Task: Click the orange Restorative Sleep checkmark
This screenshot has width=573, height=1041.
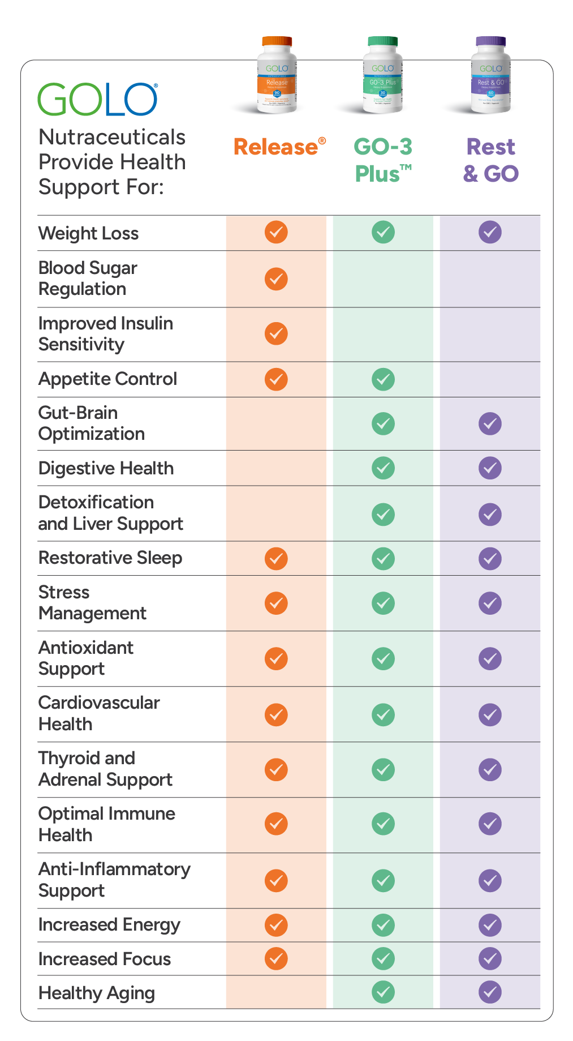Action: click(x=276, y=558)
